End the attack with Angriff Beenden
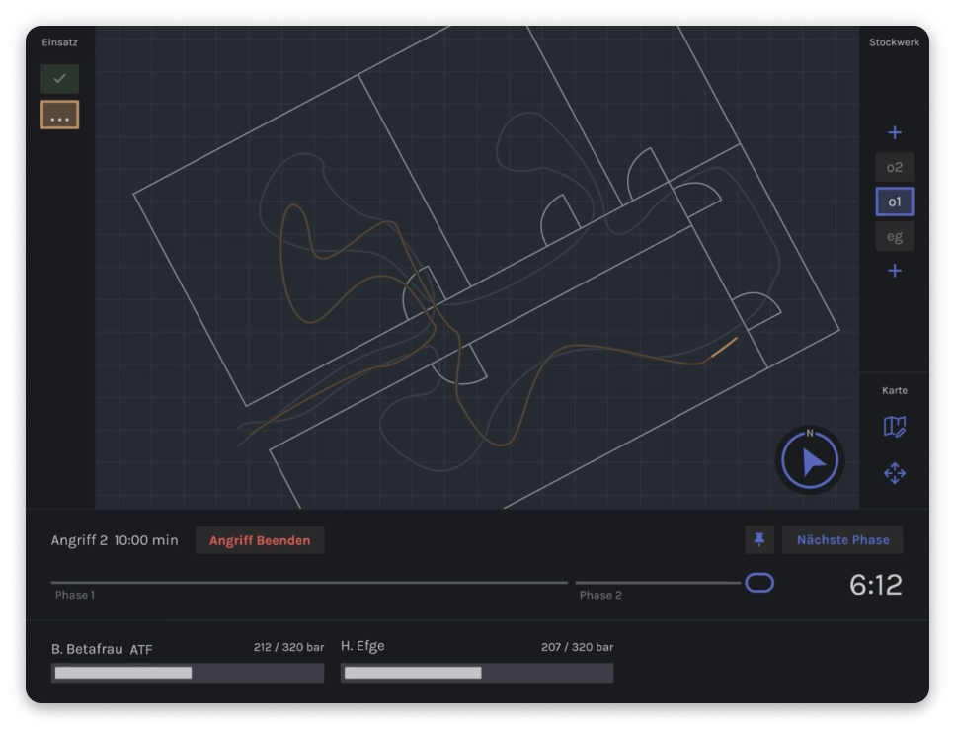 (260, 540)
